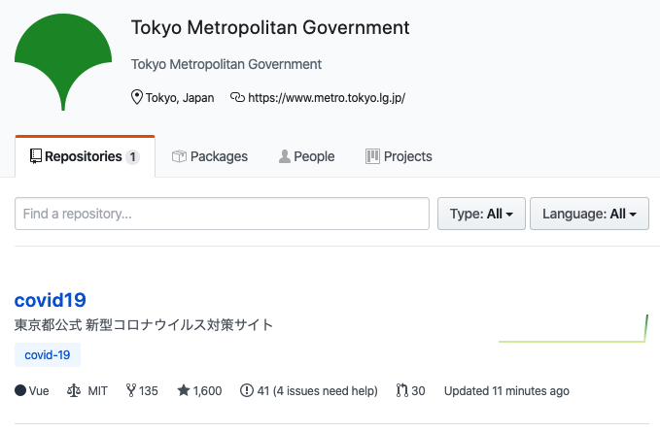Screen dimensions: 660x432
Task: Open the Projects tab
Action: pos(399,156)
